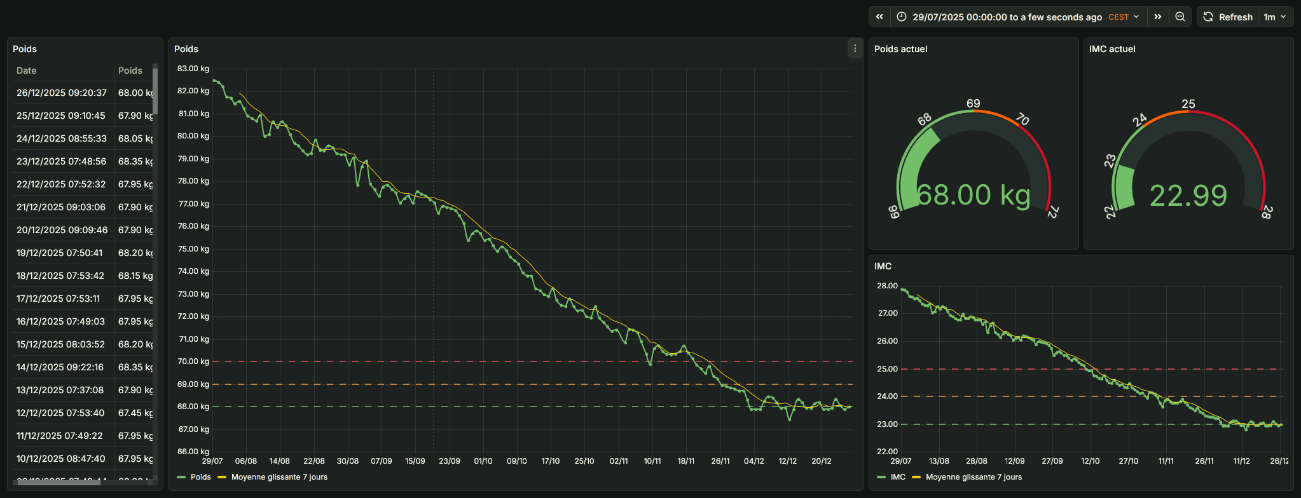Shift the time range forward

pyautogui.click(x=1158, y=17)
